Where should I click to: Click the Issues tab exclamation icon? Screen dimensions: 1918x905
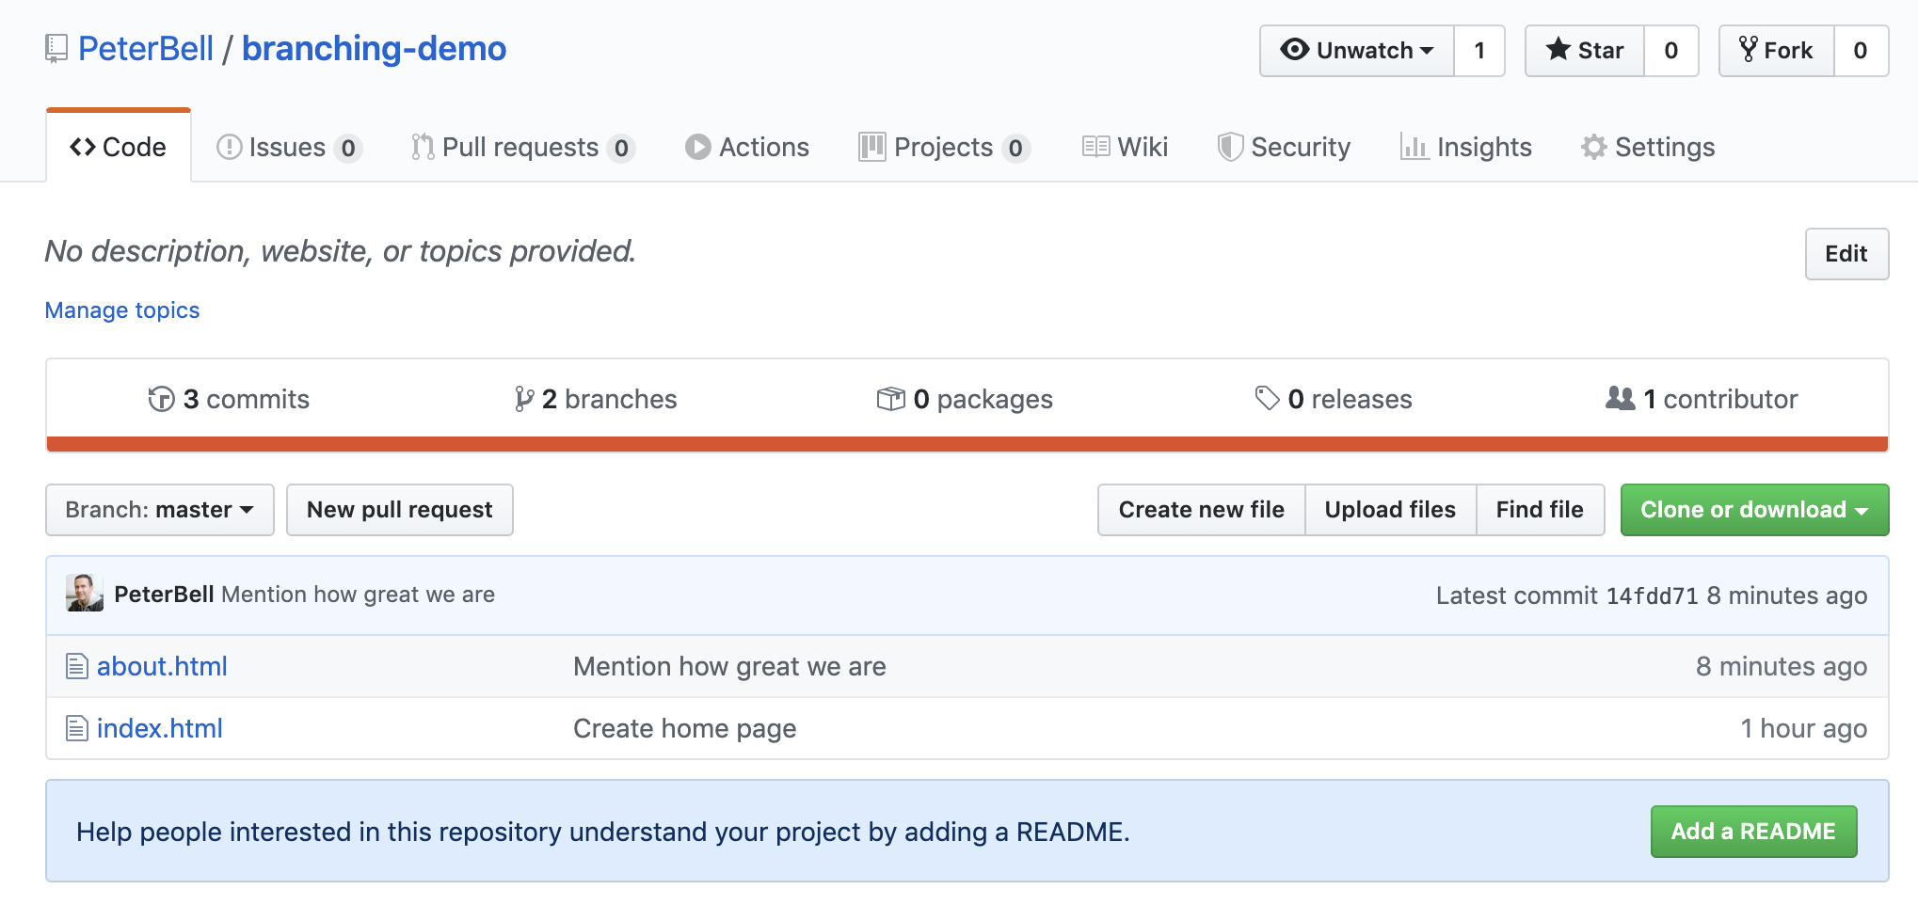click(229, 147)
